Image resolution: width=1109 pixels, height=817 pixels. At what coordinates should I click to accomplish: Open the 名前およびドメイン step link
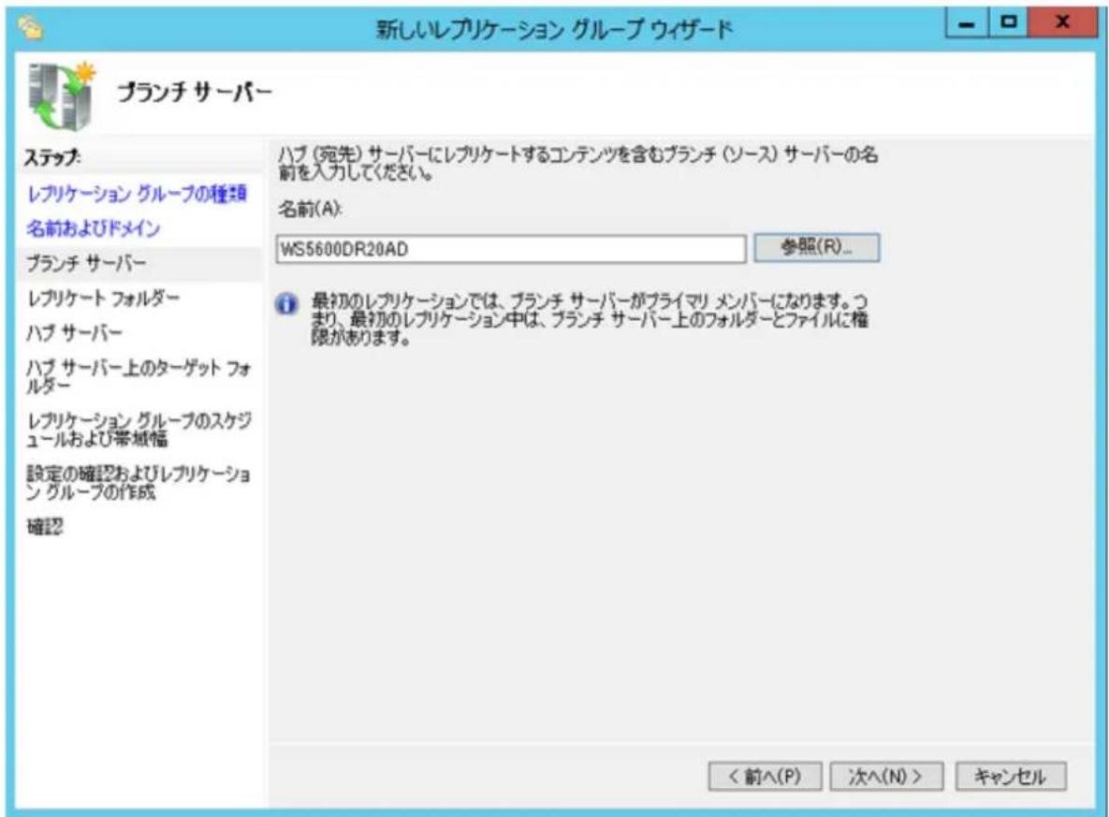pyautogui.click(x=94, y=227)
